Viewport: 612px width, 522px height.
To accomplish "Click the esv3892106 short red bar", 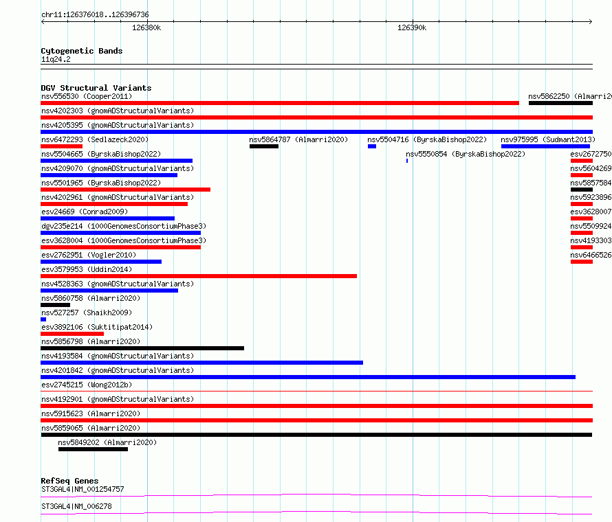I will coord(72,334).
